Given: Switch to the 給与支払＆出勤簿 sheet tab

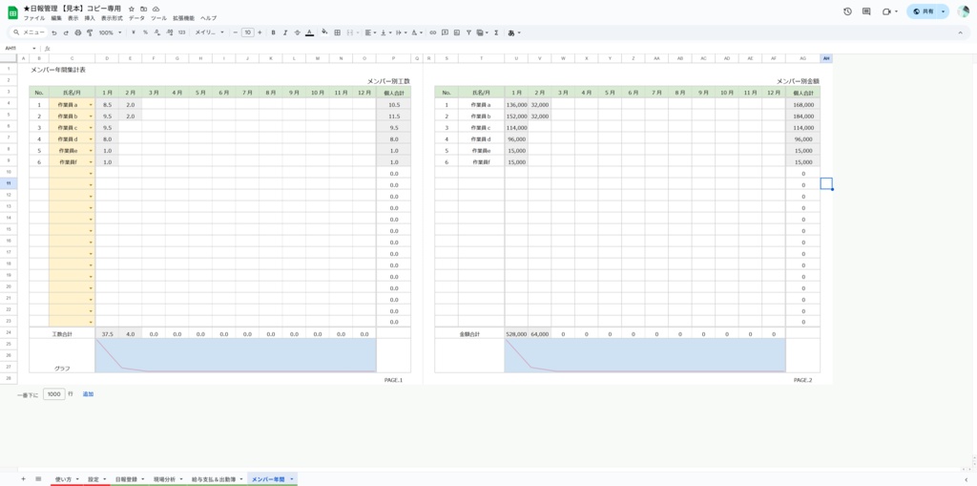Looking at the screenshot, I should click(217, 479).
